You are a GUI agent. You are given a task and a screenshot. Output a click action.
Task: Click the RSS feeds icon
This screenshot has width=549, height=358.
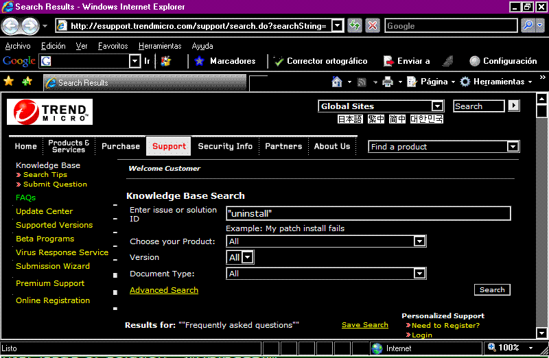pyautogui.click(x=362, y=82)
